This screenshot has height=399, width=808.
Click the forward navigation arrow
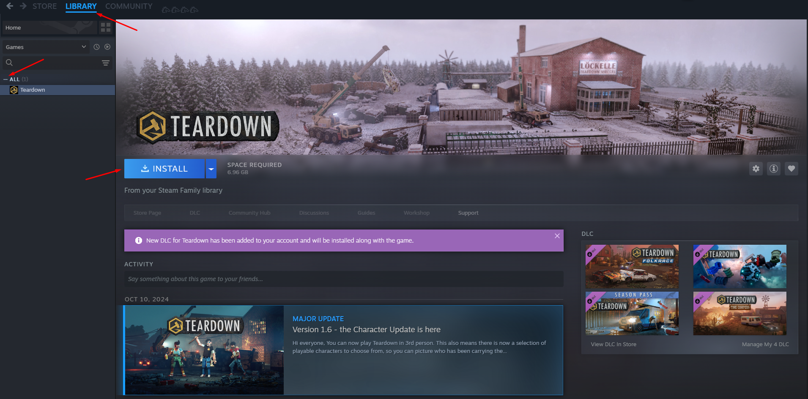[x=23, y=6]
